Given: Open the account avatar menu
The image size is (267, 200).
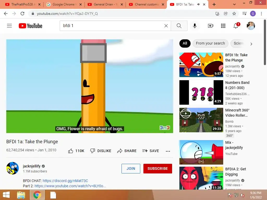Looking at the screenshot, I should coord(251,26).
